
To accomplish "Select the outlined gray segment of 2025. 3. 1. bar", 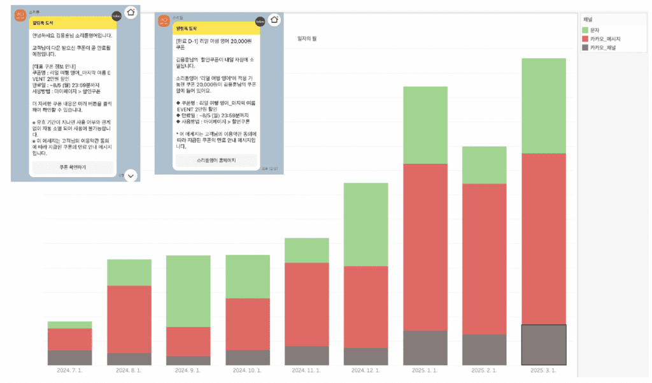I will pyautogui.click(x=544, y=345).
